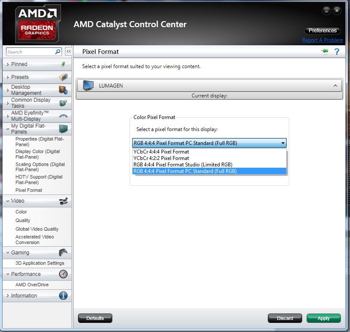Click the Defaults button
350x332 pixels.
95,318
